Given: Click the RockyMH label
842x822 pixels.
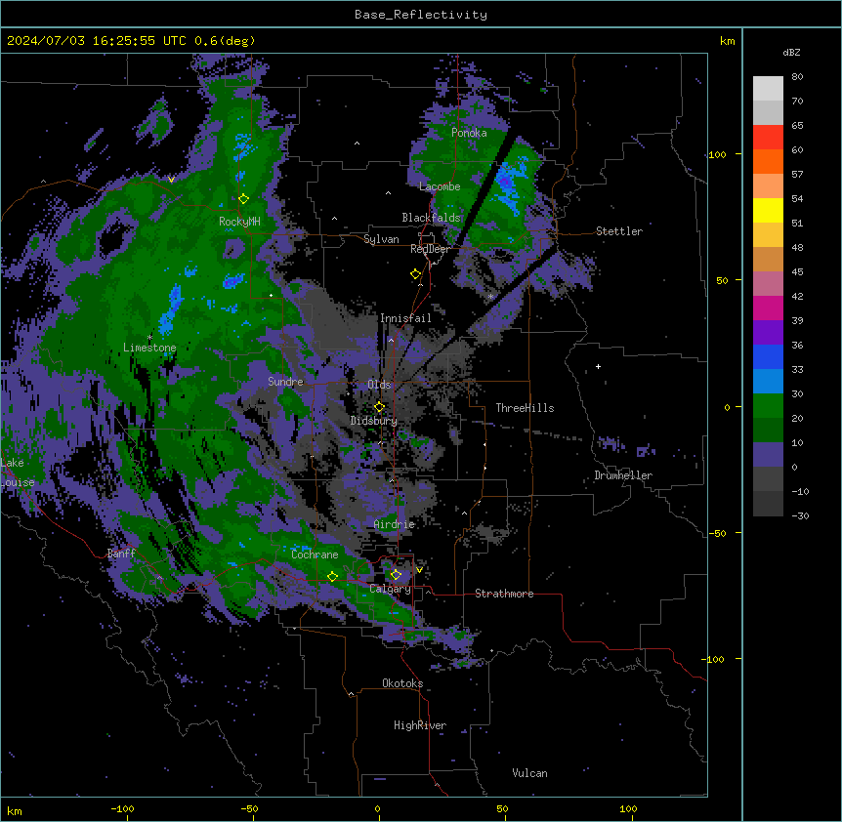Looking at the screenshot, I should 239,222.
